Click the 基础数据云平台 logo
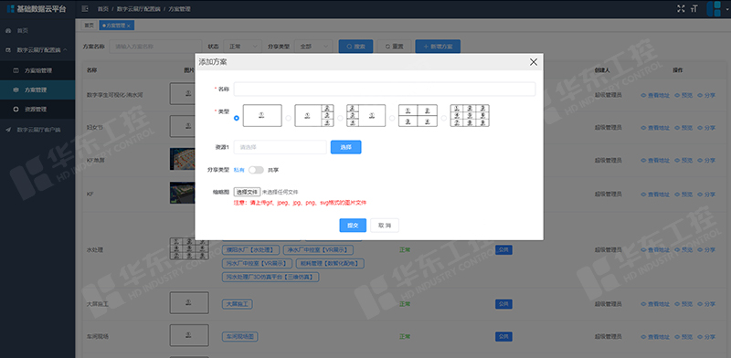Viewport: 731px width, 358px height. (x=37, y=9)
